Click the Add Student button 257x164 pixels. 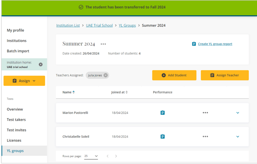pos(174,75)
